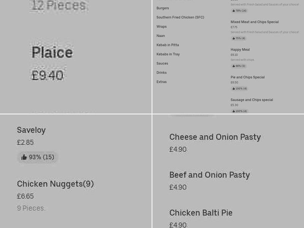
Task: Open the Kebabs in Tray listing
Action: [168, 54]
